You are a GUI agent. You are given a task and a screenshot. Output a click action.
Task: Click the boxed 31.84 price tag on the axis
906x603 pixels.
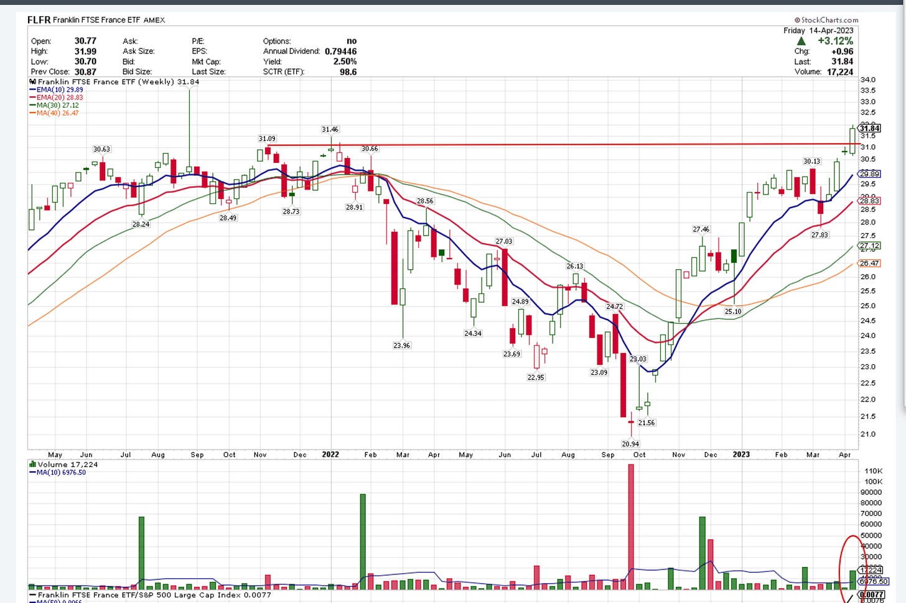point(869,129)
